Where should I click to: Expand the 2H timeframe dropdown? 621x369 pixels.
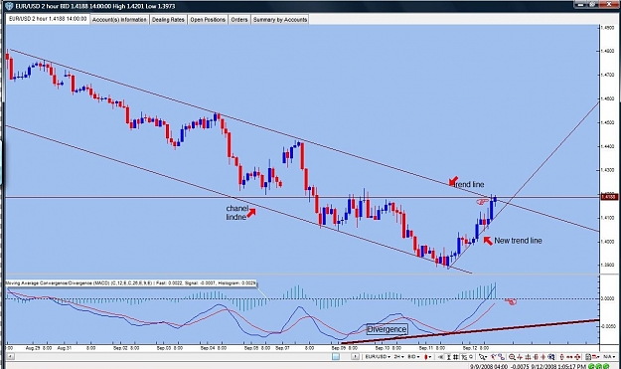(x=398, y=357)
